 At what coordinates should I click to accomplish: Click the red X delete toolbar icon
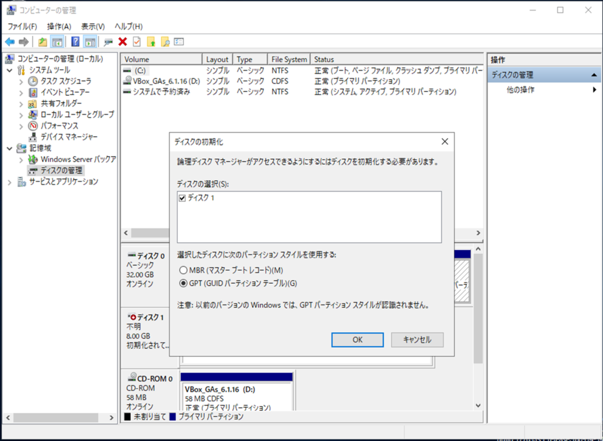(122, 42)
